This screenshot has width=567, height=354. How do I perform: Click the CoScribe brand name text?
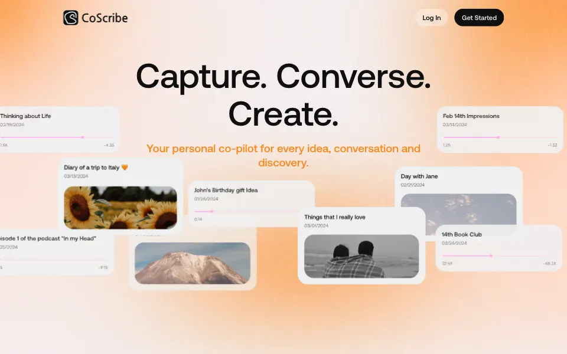tap(105, 18)
